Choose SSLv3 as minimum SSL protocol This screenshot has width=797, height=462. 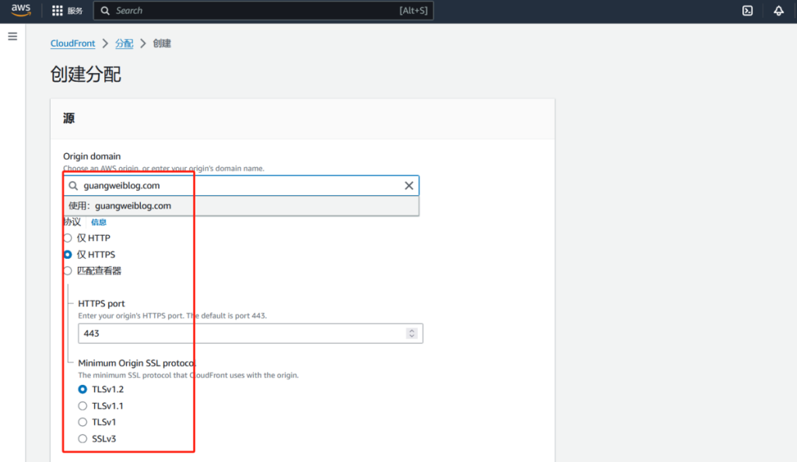83,439
